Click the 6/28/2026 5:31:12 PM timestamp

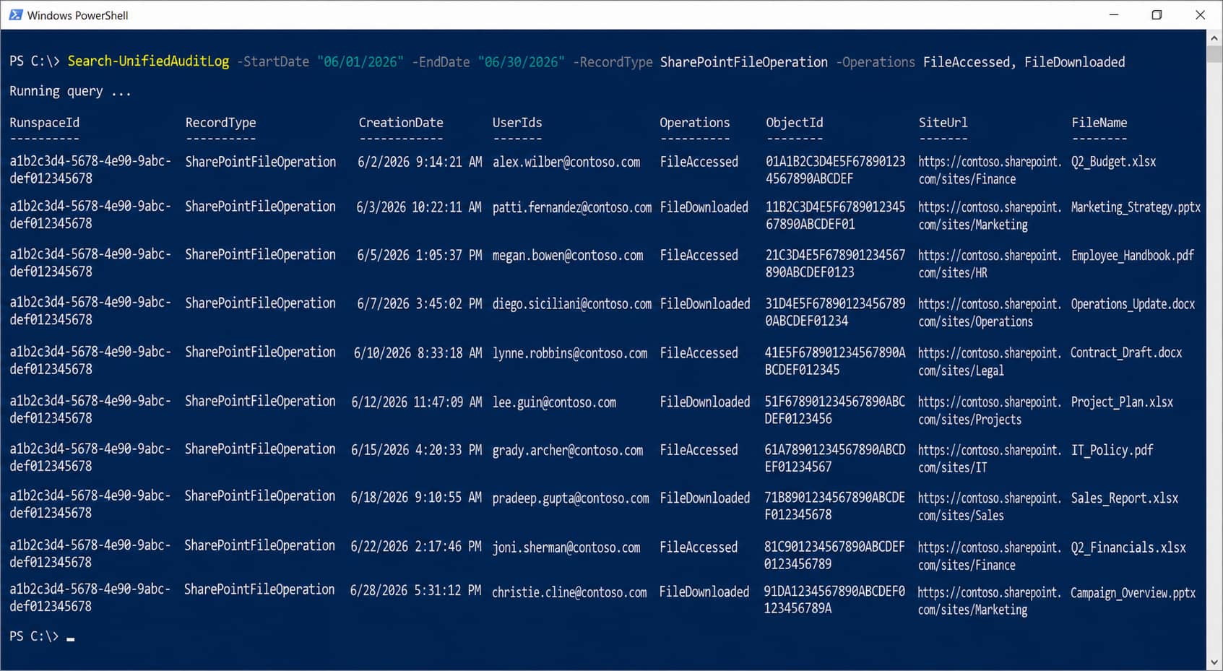(416, 591)
